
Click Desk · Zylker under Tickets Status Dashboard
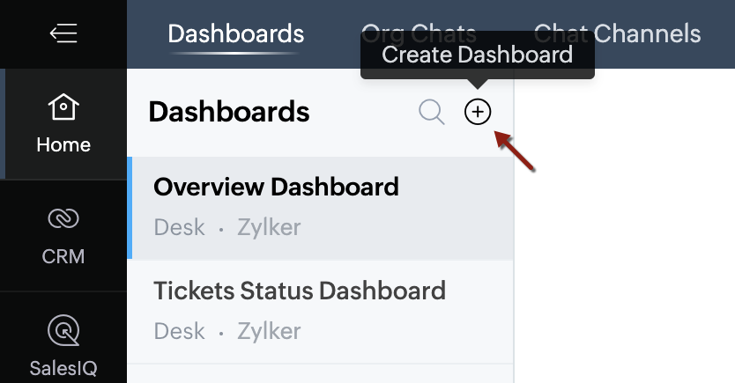pos(226,332)
